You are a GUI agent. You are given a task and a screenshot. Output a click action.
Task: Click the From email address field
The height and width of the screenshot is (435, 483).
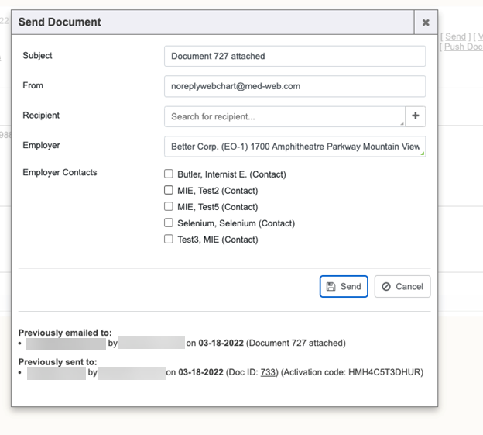(x=294, y=87)
